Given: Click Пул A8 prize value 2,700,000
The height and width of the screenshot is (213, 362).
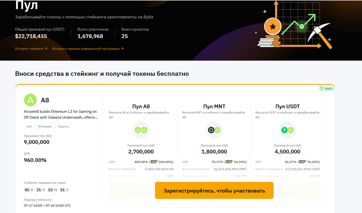Looking at the screenshot, I should (x=141, y=152).
